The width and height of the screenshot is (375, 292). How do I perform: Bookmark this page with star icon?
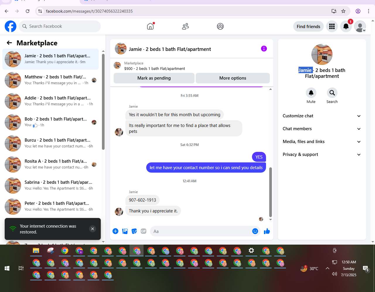click(x=343, y=11)
